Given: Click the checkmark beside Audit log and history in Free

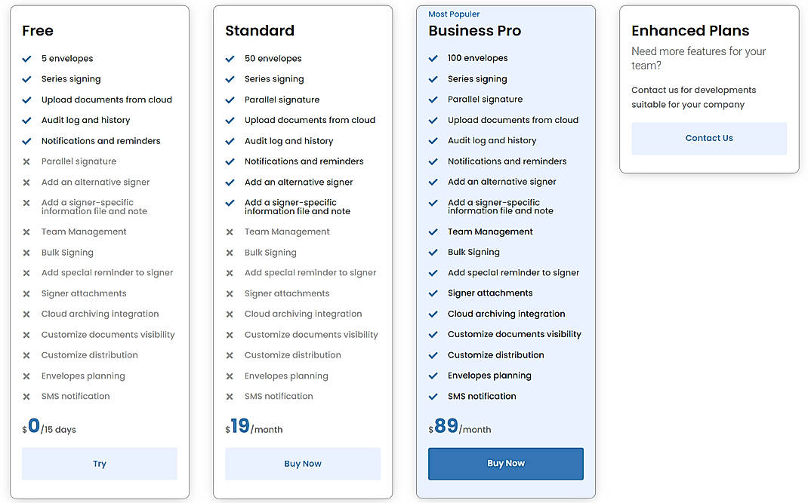Looking at the screenshot, I should coord(26,120).
